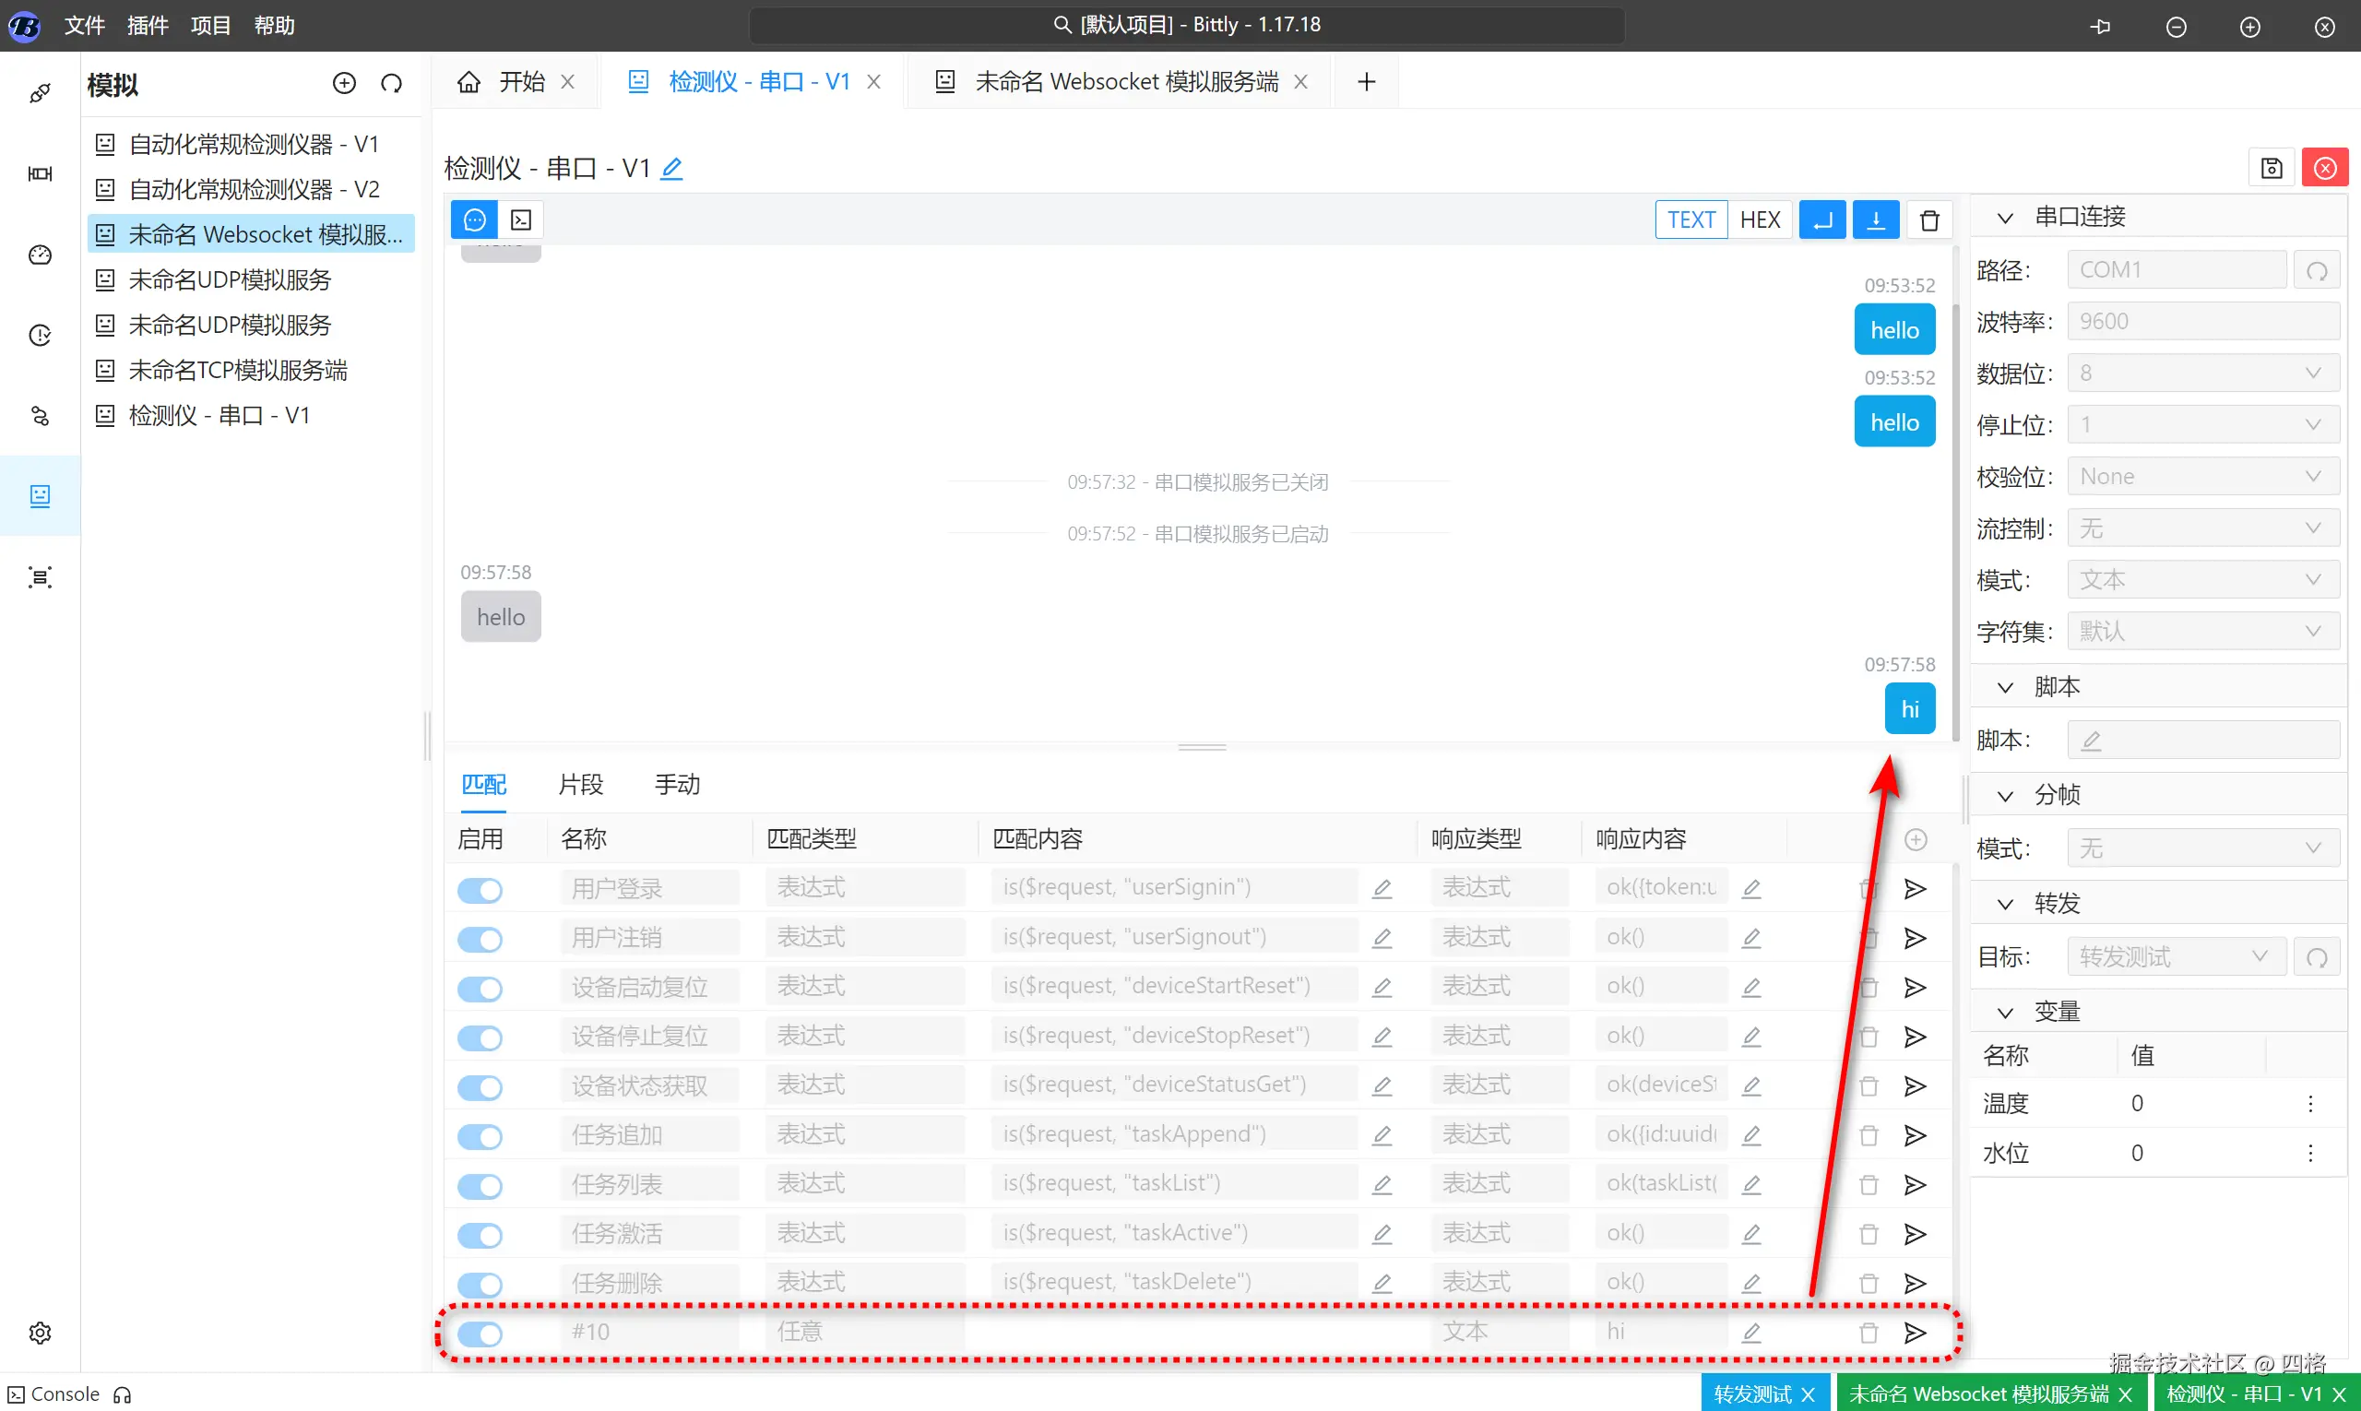Delete the 任务列表 match rule
The image size is (2361, 1411).
[x=1868, y=1185]
